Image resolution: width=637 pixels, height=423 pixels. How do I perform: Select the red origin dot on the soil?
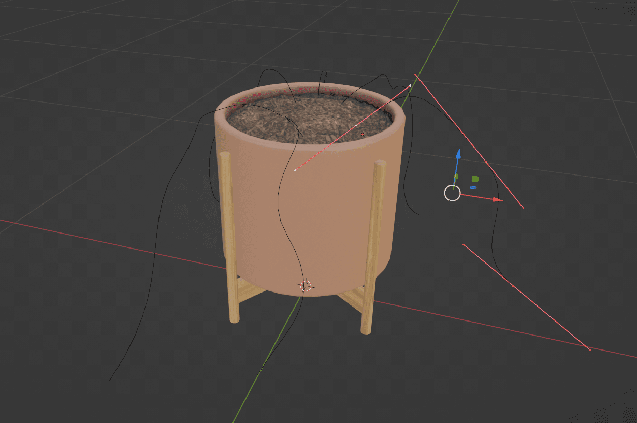click(x=363, y=135)
